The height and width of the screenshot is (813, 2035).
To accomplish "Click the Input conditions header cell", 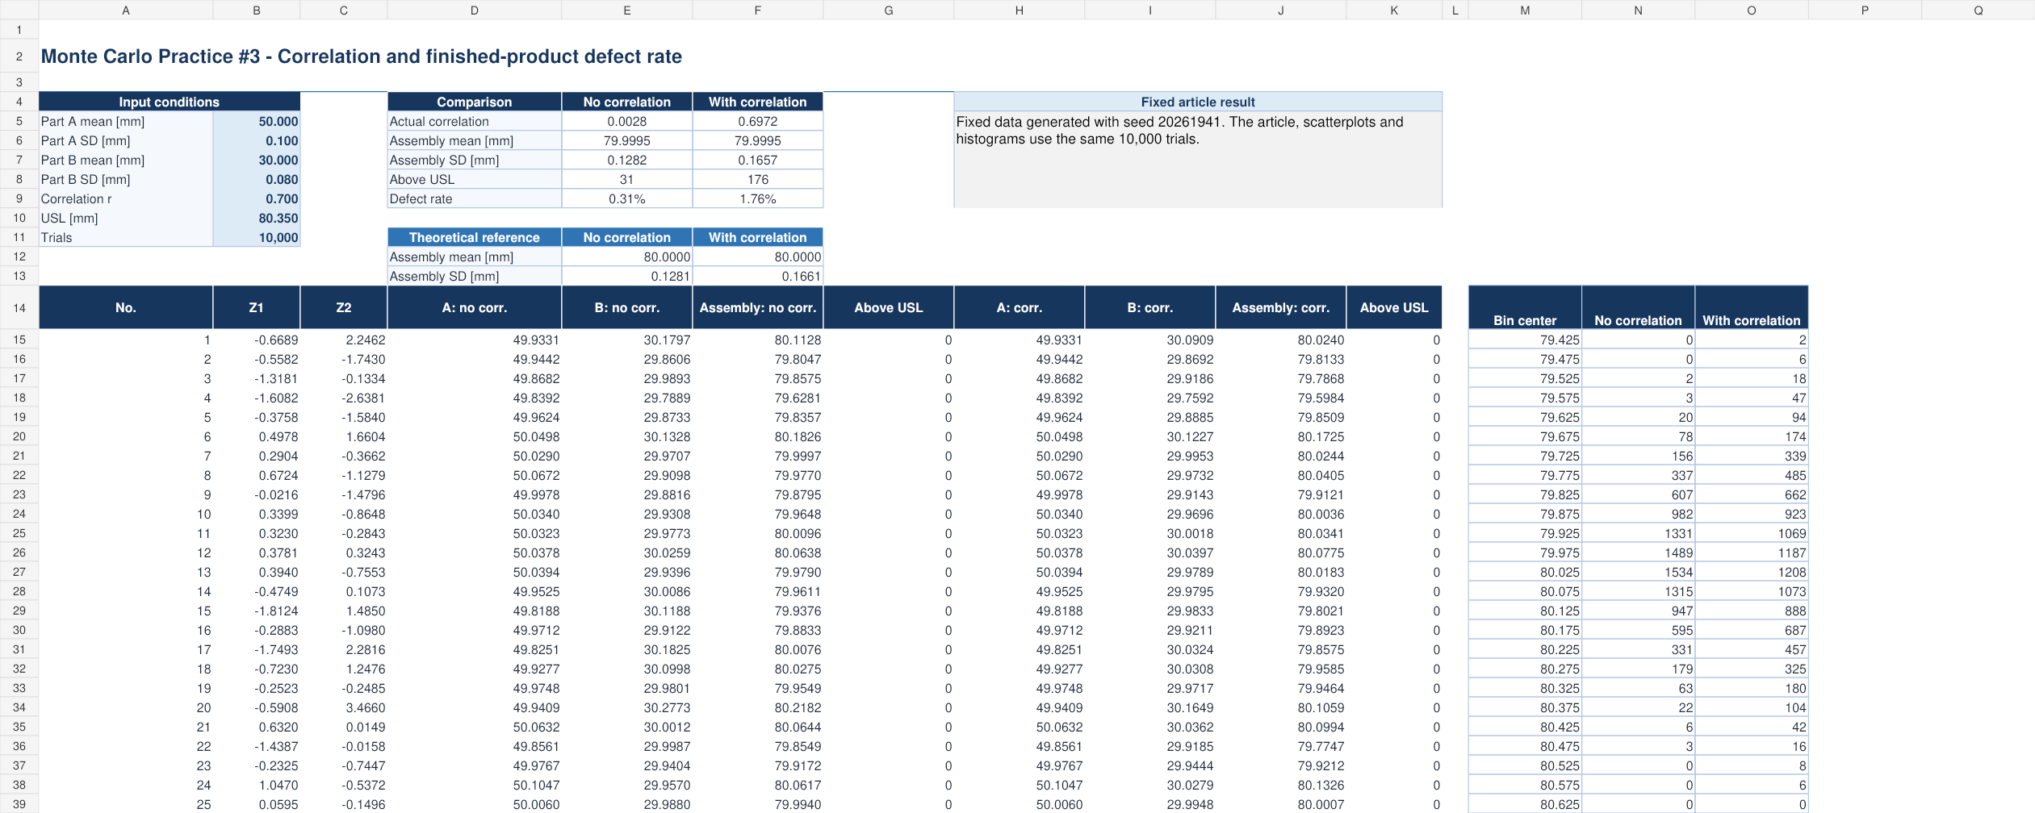I will [x=170, y=102].
